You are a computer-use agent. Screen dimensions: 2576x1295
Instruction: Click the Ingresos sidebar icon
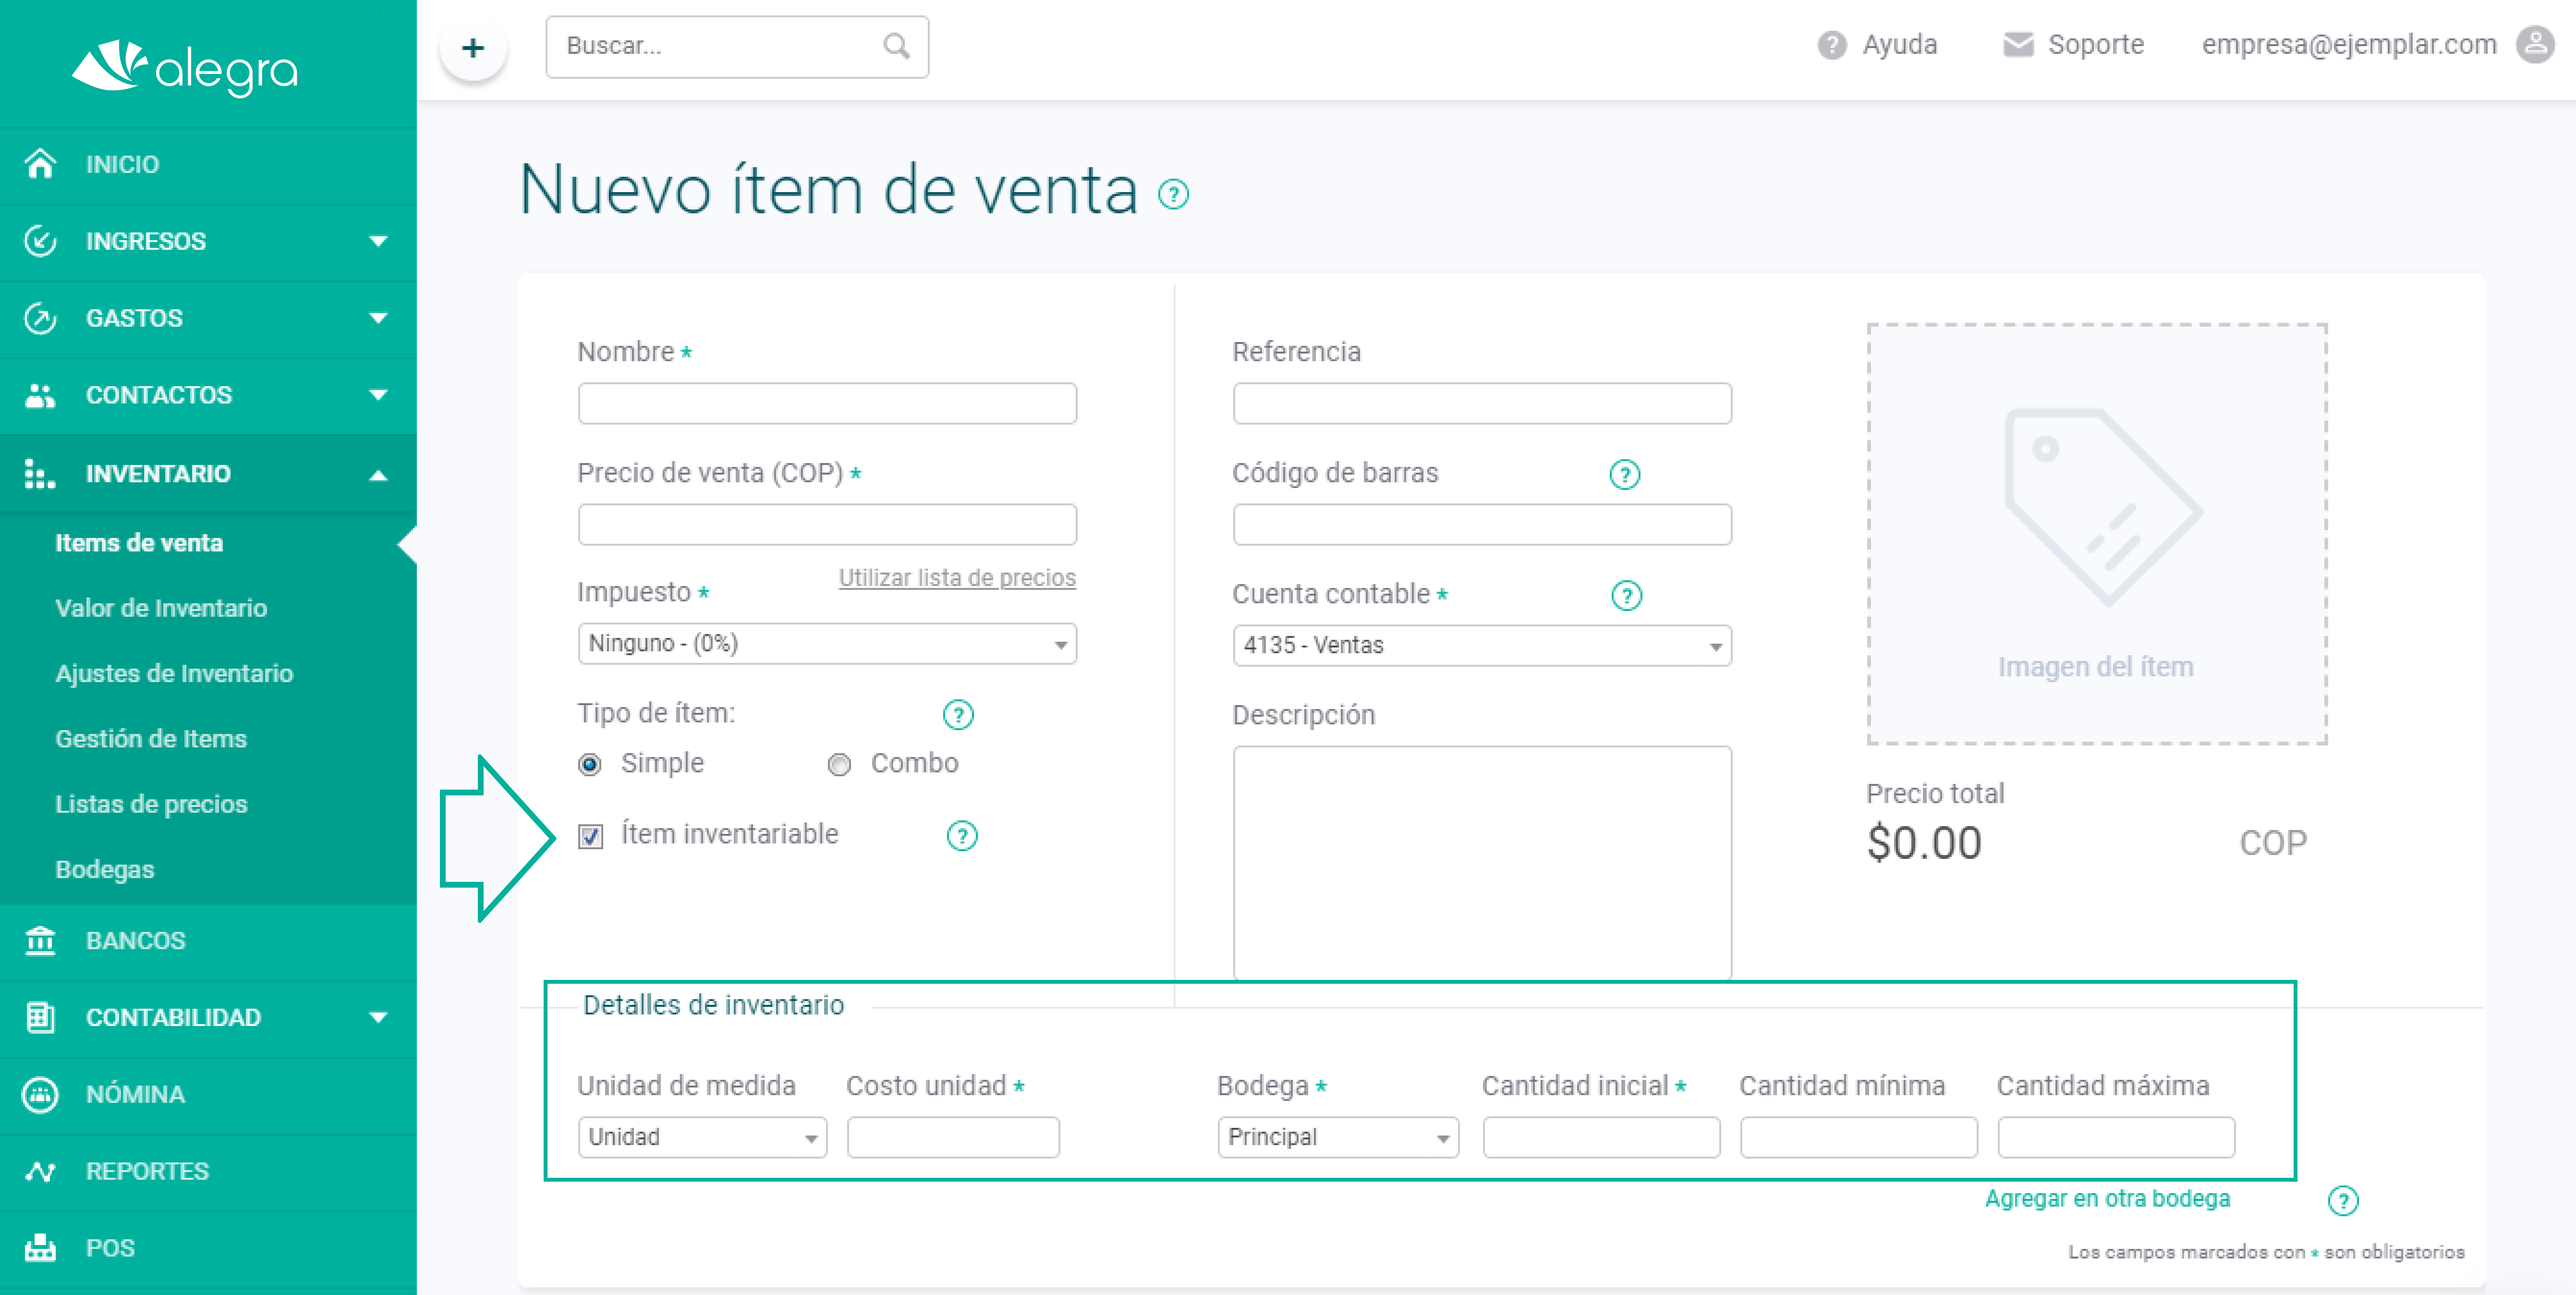(40, 241)
